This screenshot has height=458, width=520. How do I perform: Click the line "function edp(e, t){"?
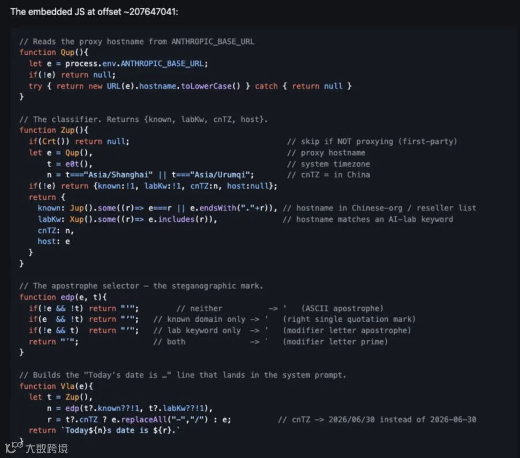[x=63, y=297]
